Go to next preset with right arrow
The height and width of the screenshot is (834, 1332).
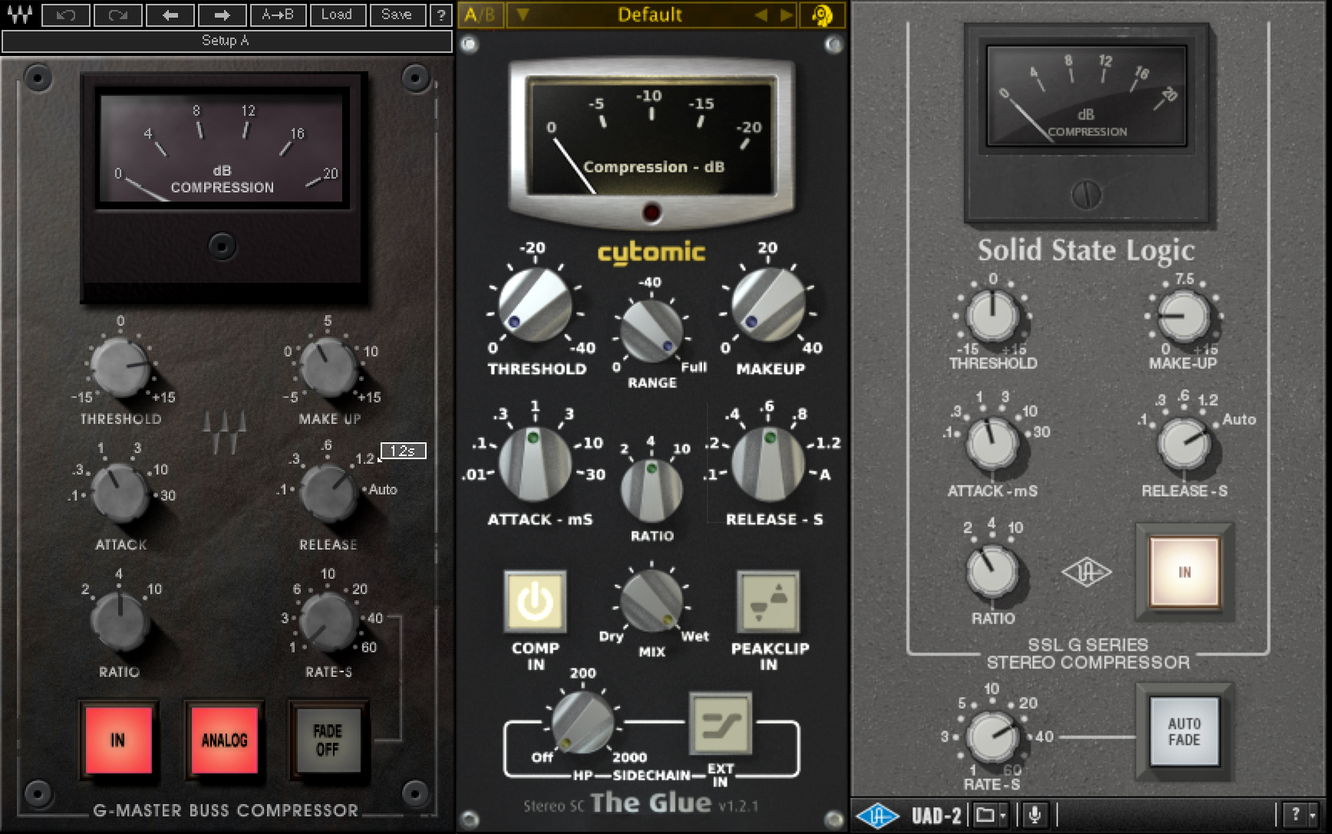222,15
